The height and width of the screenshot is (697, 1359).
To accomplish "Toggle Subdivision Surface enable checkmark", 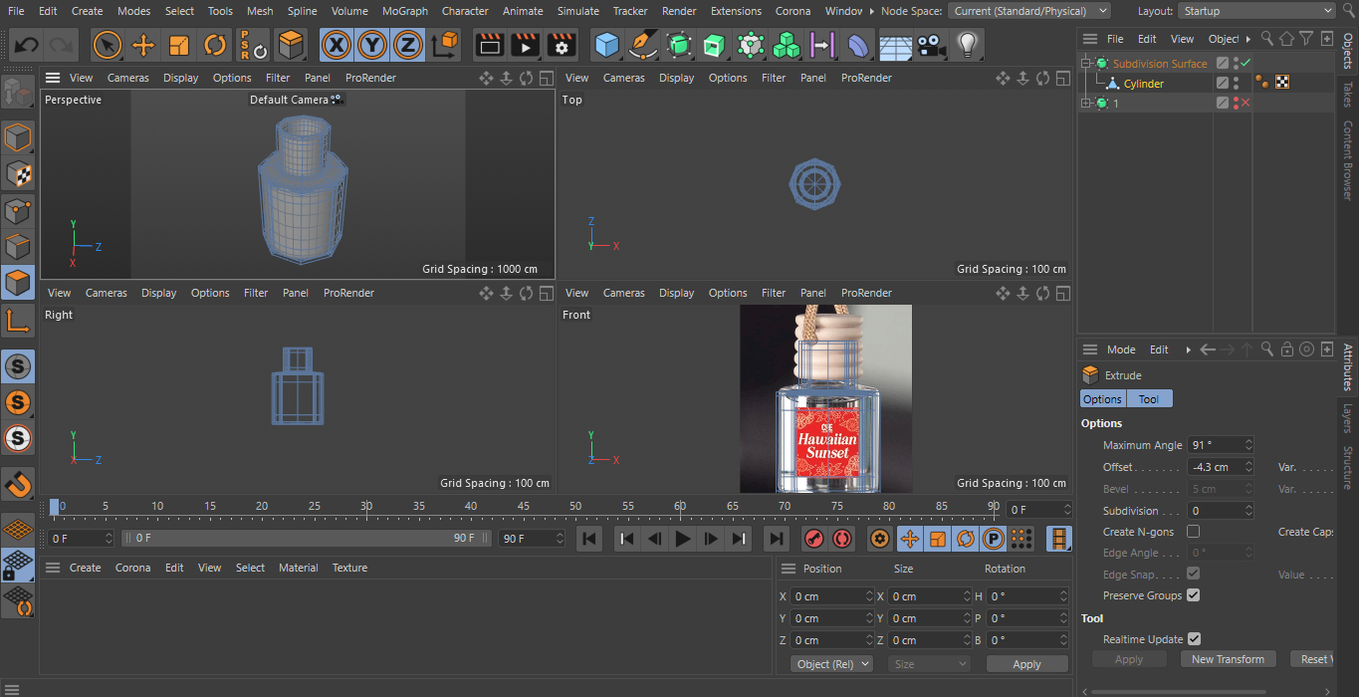I will point(1245,63).
